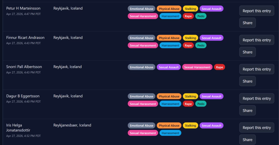
Task: Click Share on the 4:47 PM entry
Action: (247, 23)
